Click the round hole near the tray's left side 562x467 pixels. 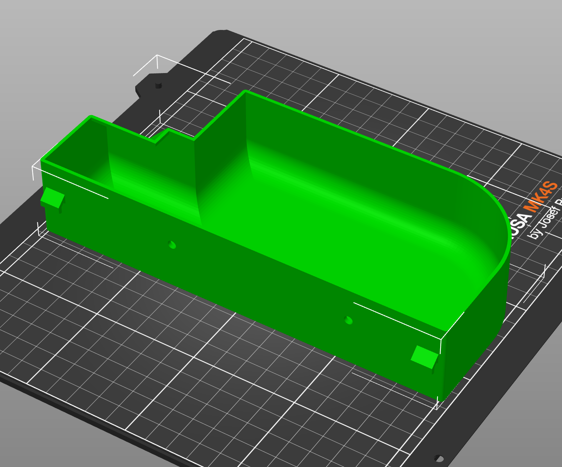172,244
